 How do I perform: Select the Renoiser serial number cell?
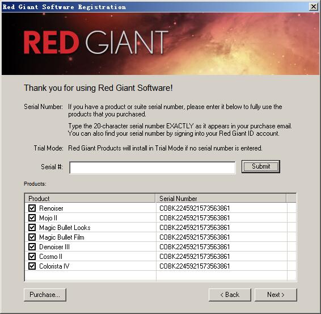[195, 208]
